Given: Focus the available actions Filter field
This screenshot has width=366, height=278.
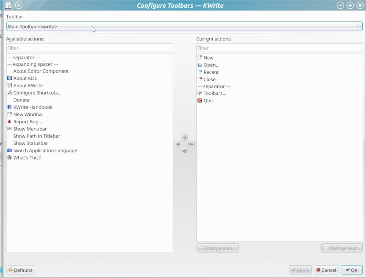Looking at the screenshot, I should pyautogui.click(x=89, y=48).
